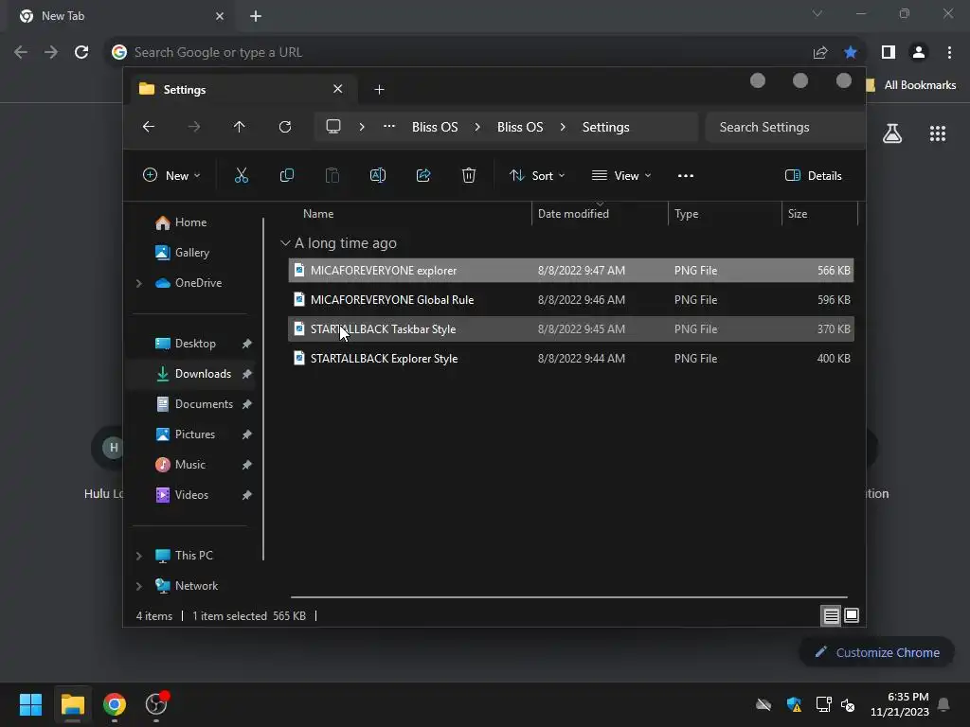Select file STARTALLBACK Explorer Style
The width and height of the screenshot is (970, 727).
click(x=571, y=359)
